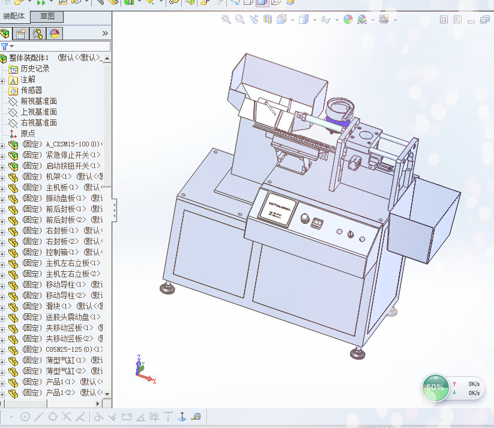494x428 pixels.
Task: Click the tangent snap icon
Action: [98, 417]
